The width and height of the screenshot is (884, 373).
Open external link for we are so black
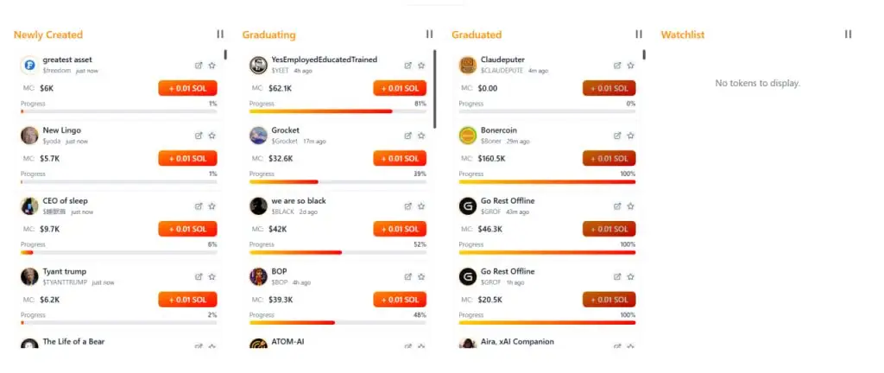coord(408,206)
